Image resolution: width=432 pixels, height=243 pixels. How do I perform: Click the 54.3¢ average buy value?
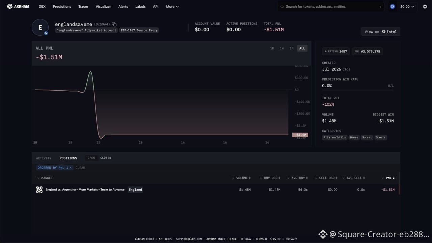point(303,189)
